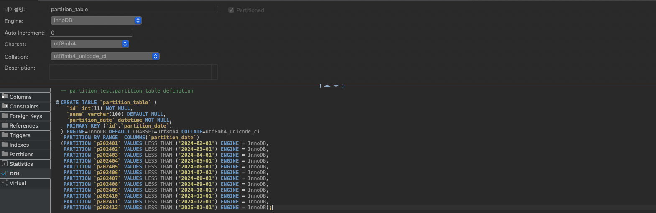Screen dimensions: 656x213
Task: Click the Triggers folder icon
Action: click(x=5, y=135)
